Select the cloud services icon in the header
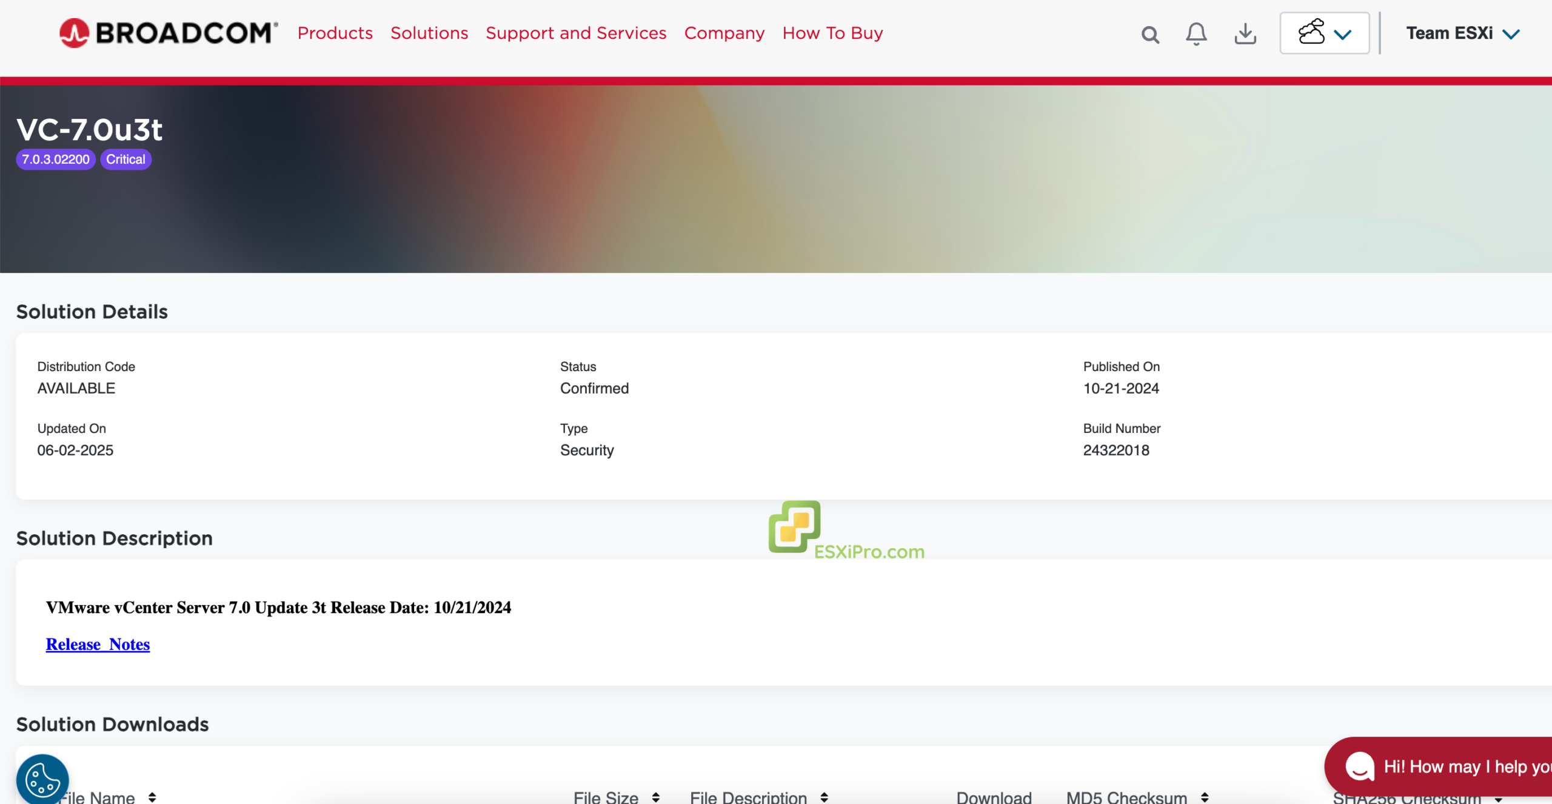This screenshot has height=804, width=1552. [x=1313, y=33]
